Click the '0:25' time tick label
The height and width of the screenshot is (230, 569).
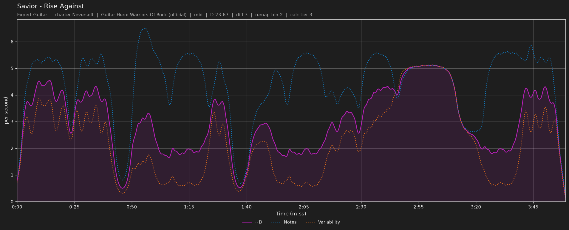pos(74,207)
